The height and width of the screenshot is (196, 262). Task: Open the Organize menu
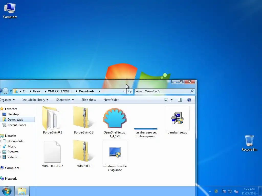click(x=7, y=100)
